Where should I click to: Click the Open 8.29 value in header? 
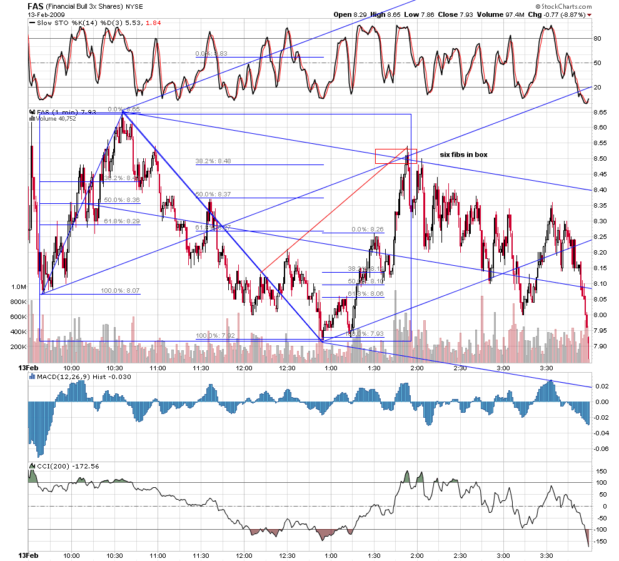(x=350, y=14)
